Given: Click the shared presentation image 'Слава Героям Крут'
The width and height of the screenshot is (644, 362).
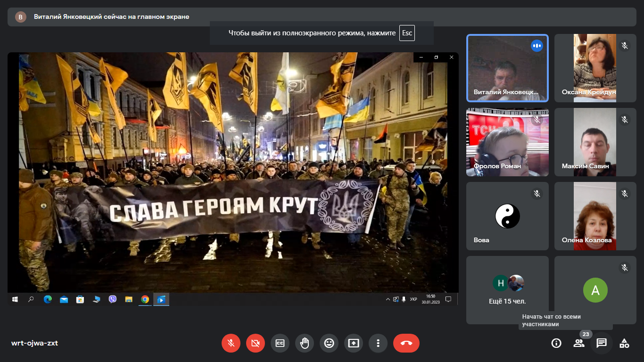Looking at the screenshot, I should click(x=233, y=172).
